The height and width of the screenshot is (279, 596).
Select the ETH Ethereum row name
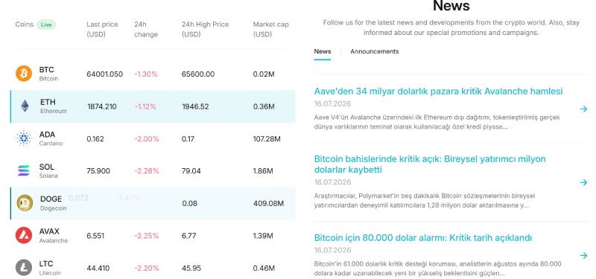point(53,106)
